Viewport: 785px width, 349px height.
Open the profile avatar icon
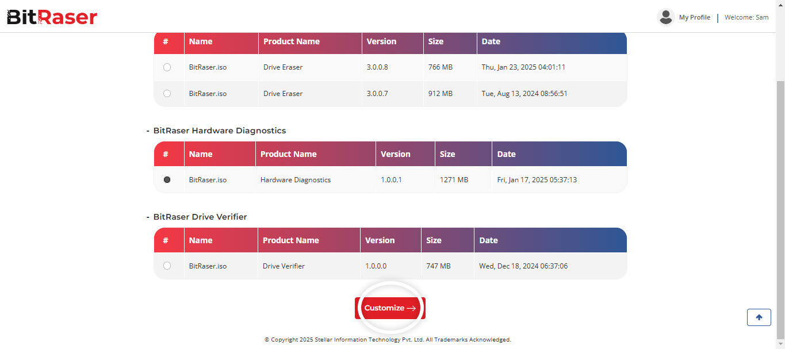tap(666, 17)
